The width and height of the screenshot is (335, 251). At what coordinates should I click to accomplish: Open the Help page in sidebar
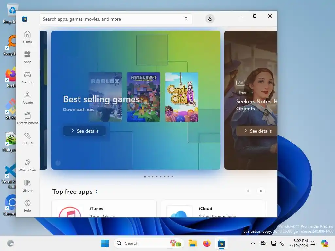27,206
